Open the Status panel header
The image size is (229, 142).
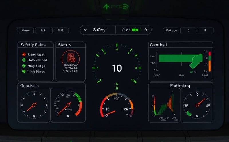click(x=70, y=45)
